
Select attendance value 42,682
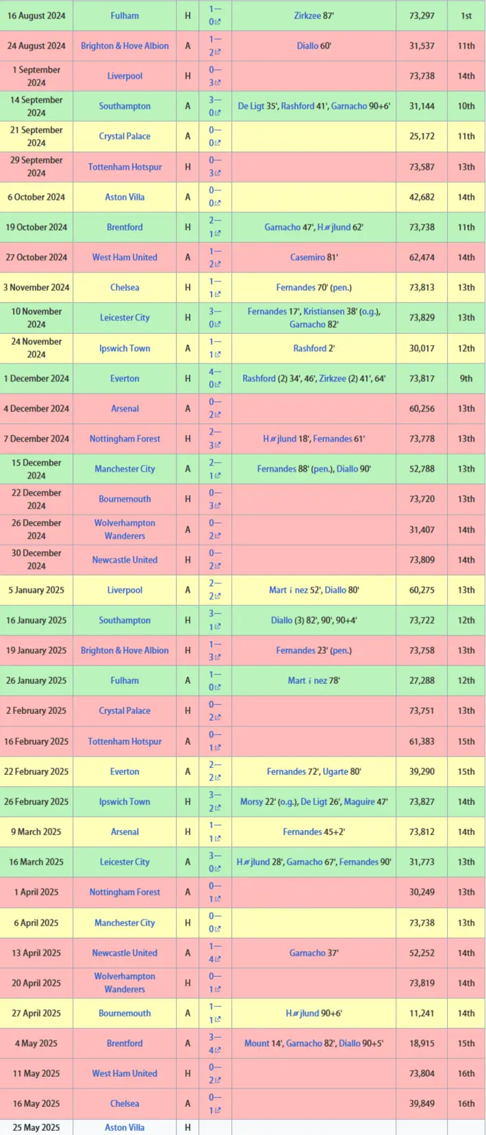tap(422, 197)
